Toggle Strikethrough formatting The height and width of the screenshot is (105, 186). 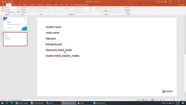39,11
